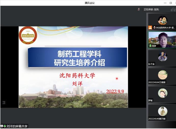Click the screen share icon at bottom left

pyautogui.click(x=2, y=126)
